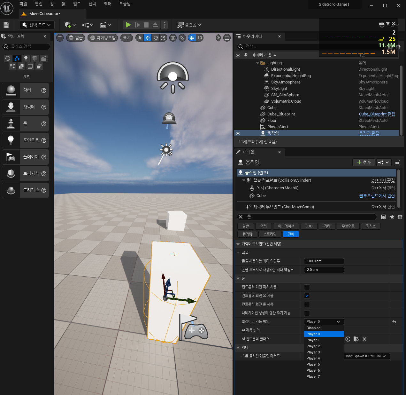406x395 pixels.
Task: Activate the translate move tool
Action: (148, 38)
